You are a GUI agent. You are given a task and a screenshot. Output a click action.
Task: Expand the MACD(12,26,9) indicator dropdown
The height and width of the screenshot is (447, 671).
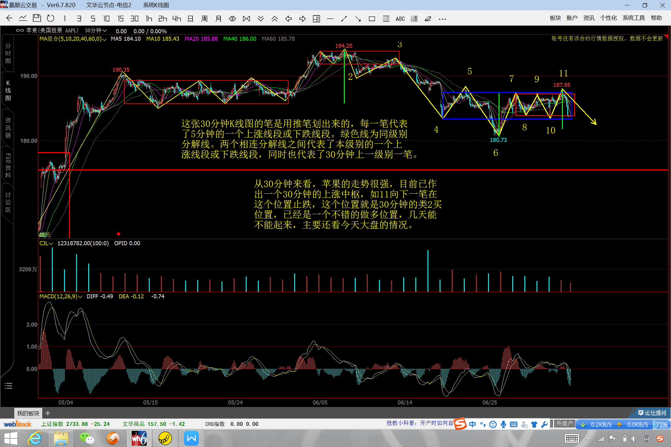click(80, 297)
